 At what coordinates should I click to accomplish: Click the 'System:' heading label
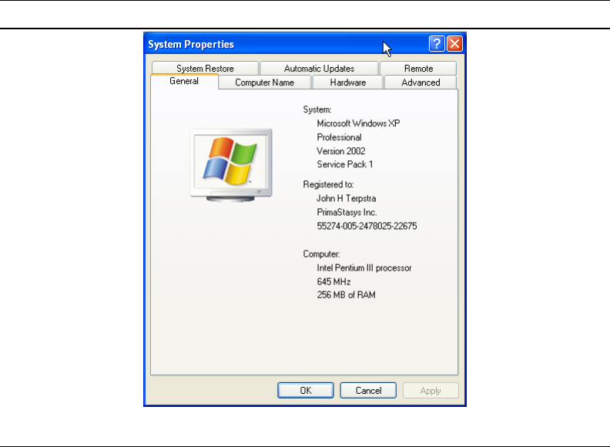pyautogui.click(x=317, y=109)
